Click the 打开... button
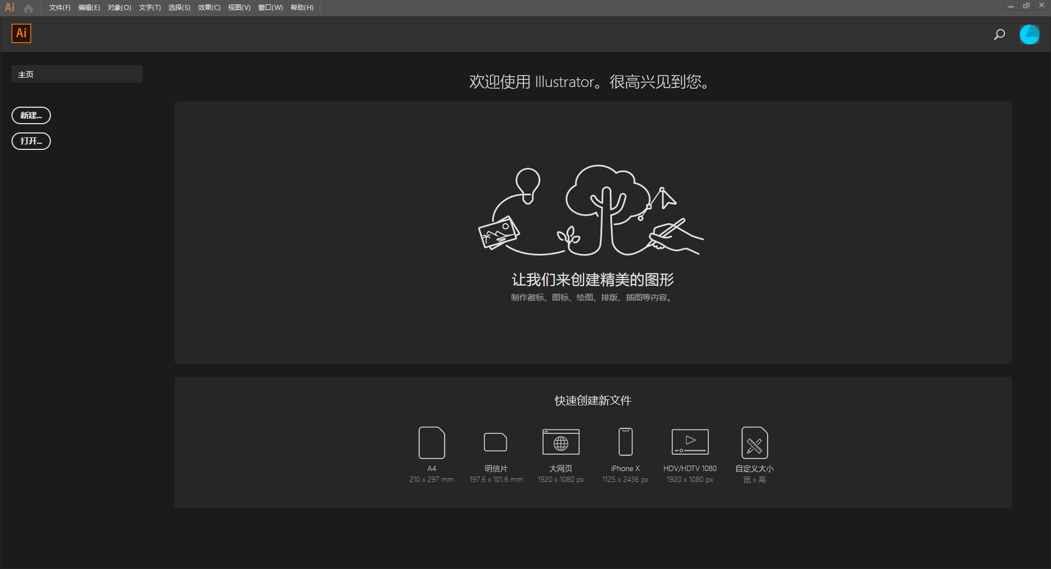Viewport: 1051px width, 569px height. (31, 141)
